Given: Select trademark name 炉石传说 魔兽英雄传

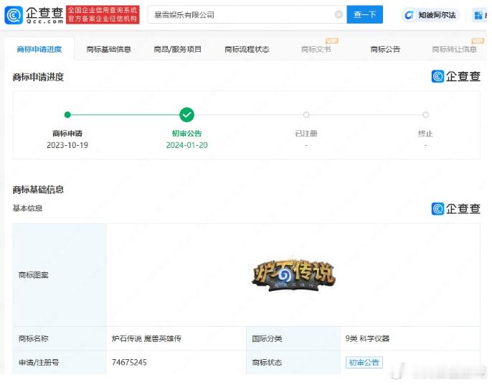Looking at the screenshot, I should pyautogui.click(x=146, y=338).
